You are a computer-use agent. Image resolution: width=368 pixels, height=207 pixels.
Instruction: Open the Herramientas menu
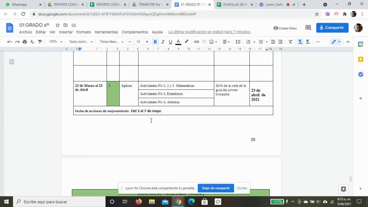point(106,32)
